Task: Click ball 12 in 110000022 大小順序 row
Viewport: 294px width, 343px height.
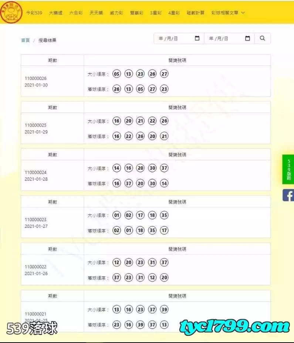Action: [116, 262]
